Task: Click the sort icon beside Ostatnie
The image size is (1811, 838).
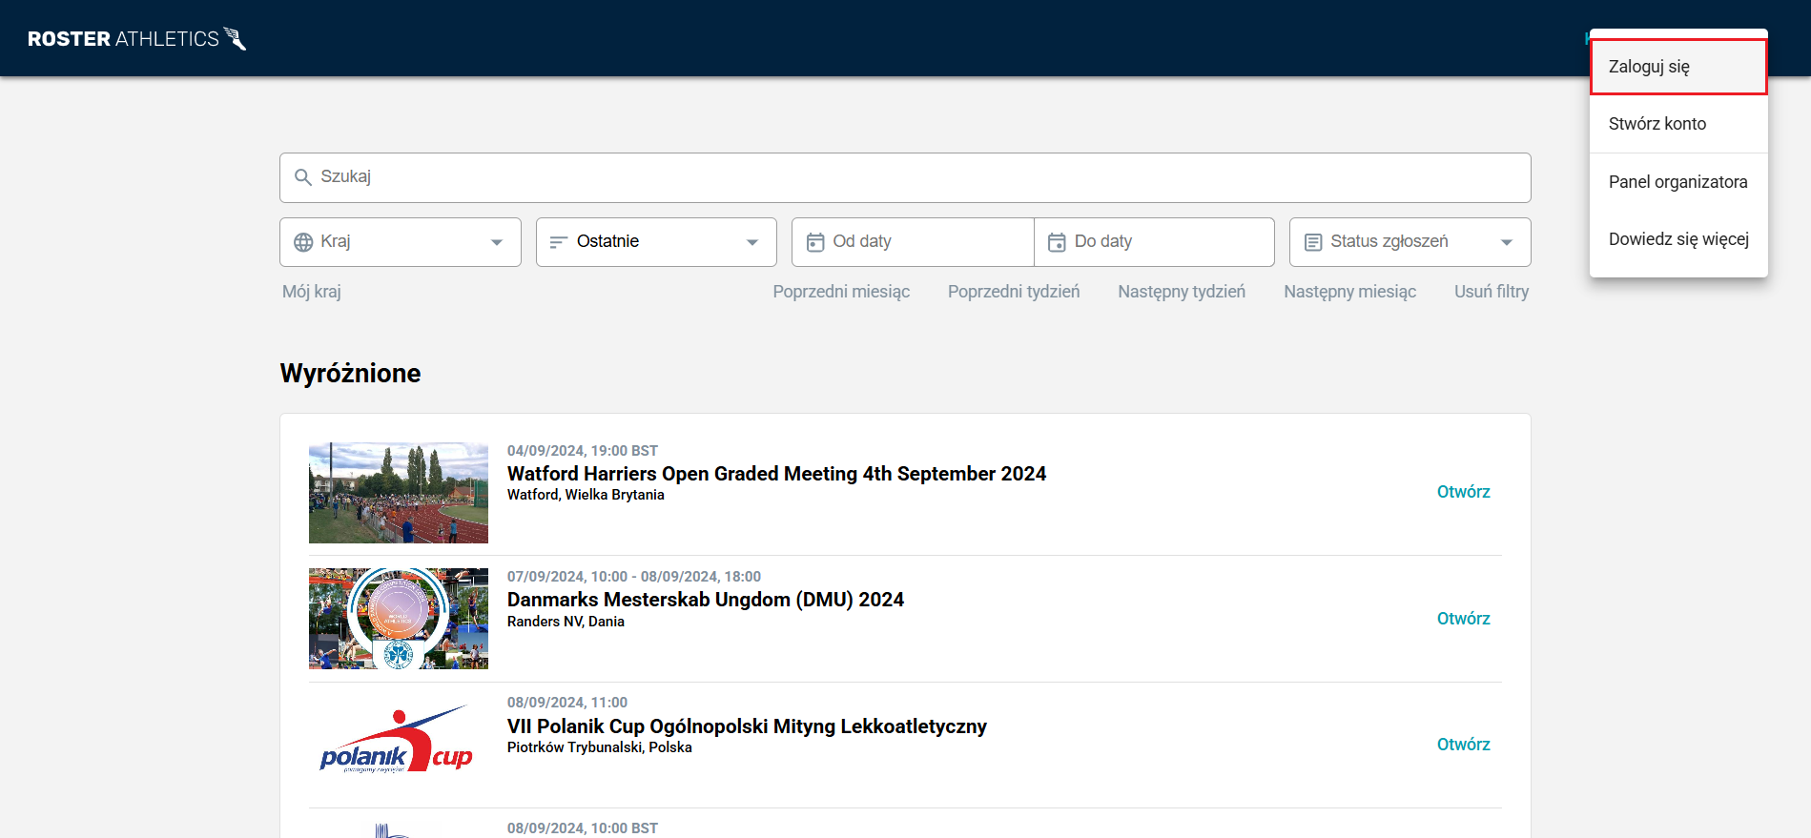Action: point(559,242)
